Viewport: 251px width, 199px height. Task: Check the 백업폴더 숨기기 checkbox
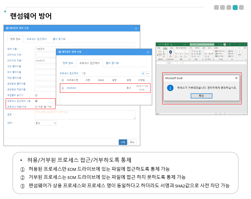(36, 95)
